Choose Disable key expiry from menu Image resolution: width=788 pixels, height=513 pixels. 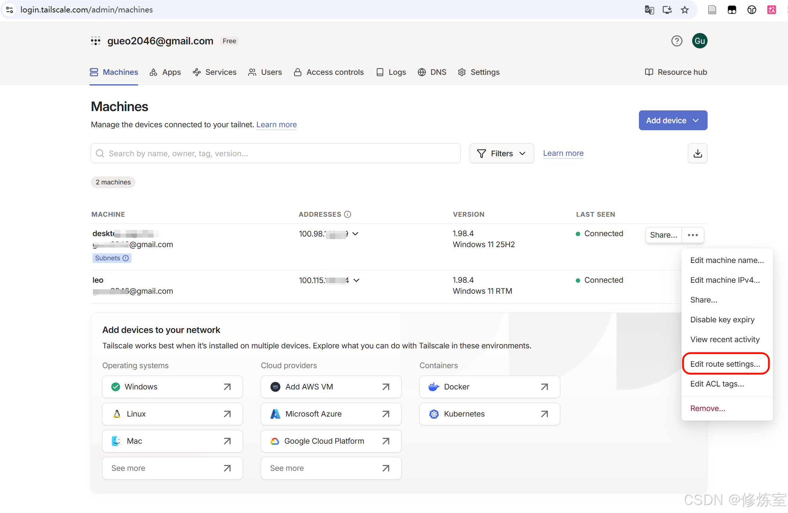722,319
